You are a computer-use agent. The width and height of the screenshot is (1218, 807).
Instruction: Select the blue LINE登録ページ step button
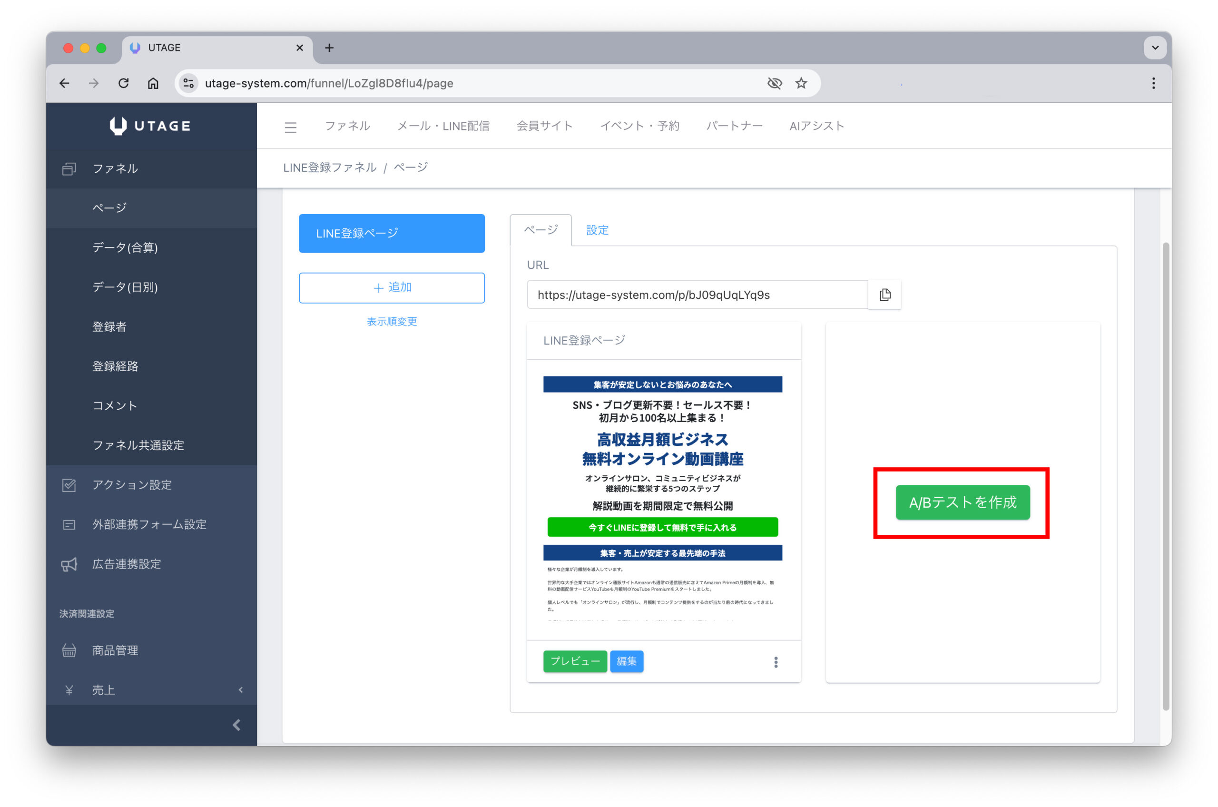tap(392, 234)
